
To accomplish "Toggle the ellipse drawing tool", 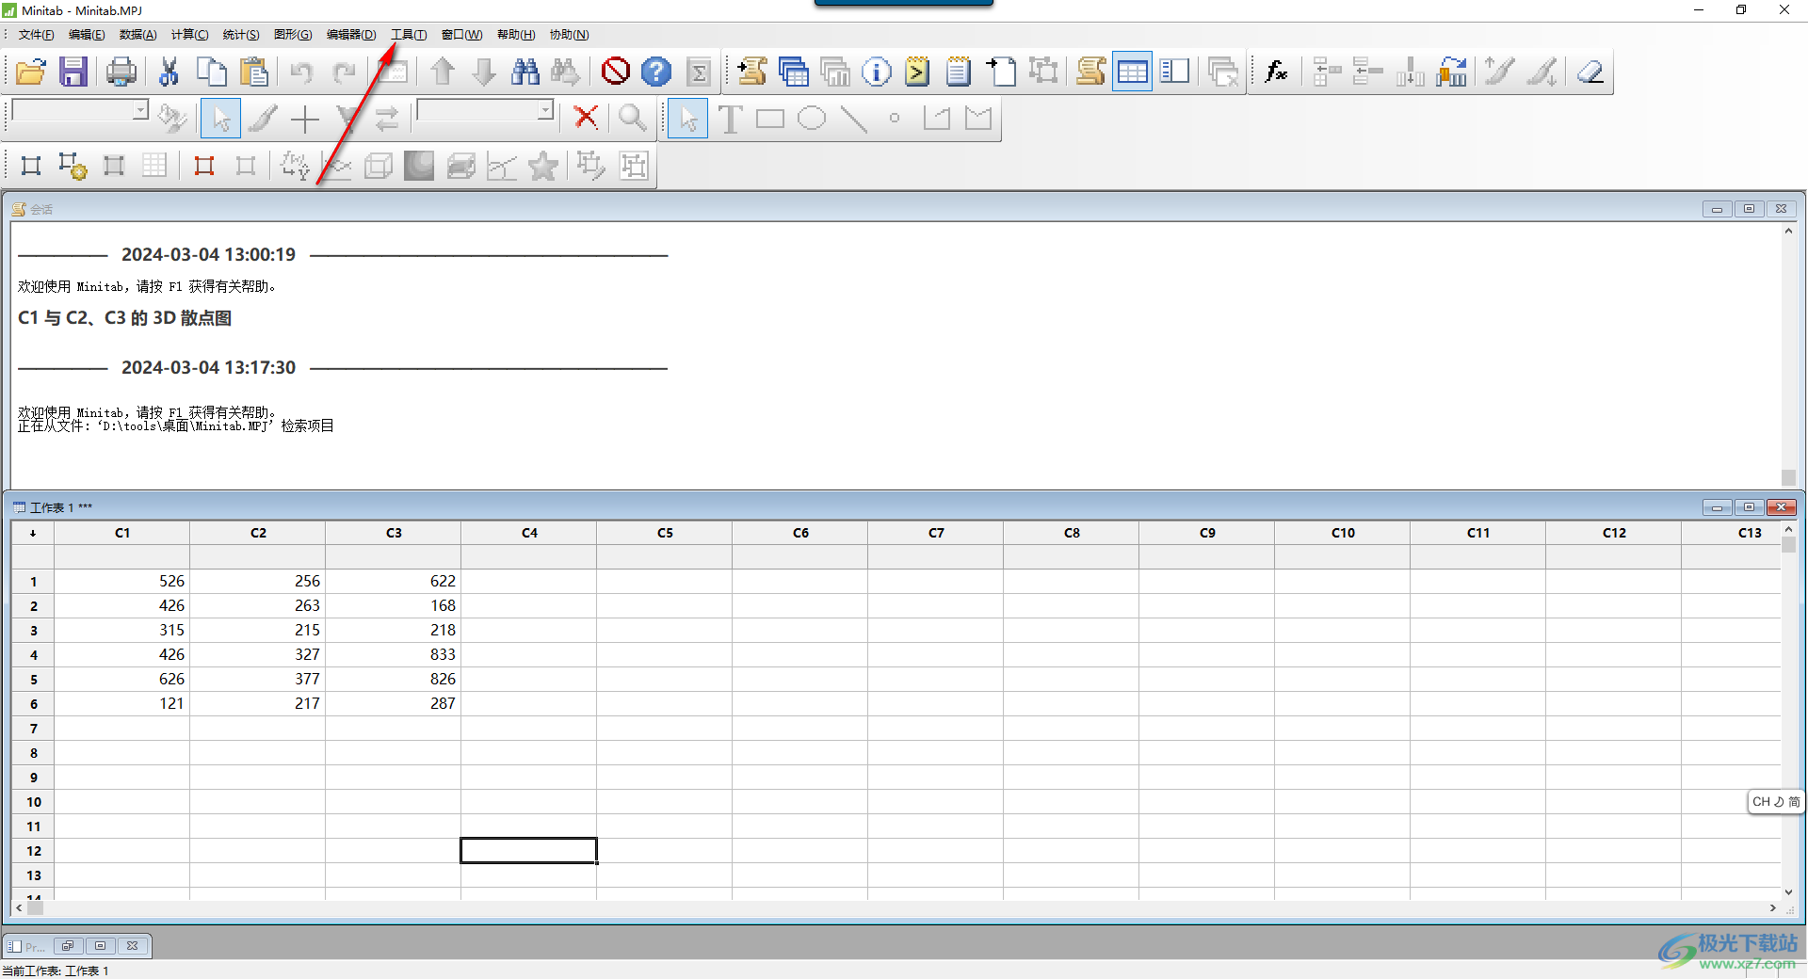I will tap(812, 119).
